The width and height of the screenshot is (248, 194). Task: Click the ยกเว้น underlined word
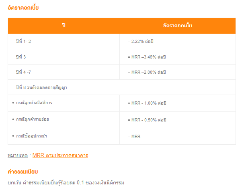coord(14,183)
